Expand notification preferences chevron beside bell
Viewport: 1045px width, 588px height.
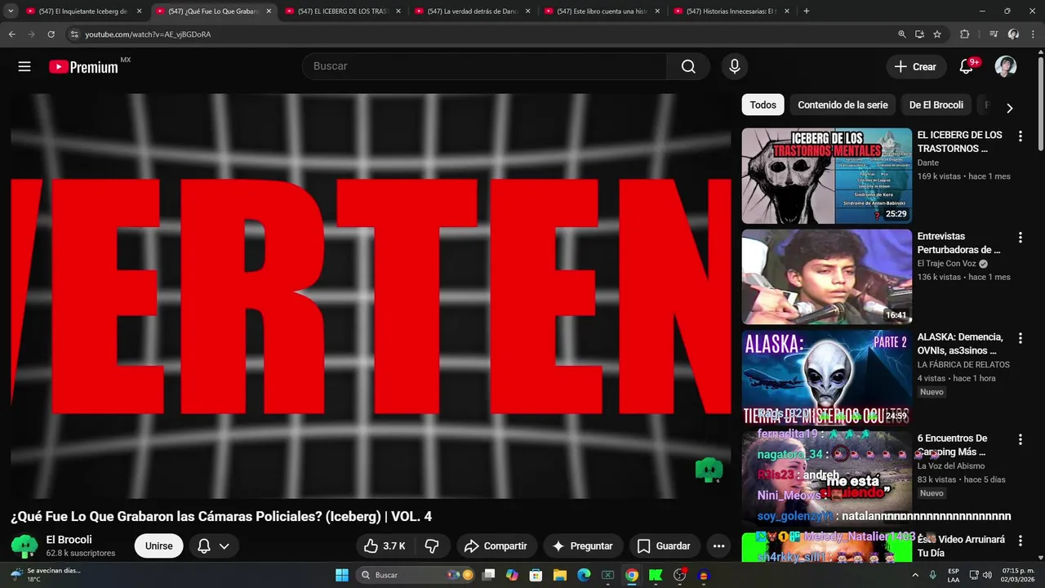point(224,546)
